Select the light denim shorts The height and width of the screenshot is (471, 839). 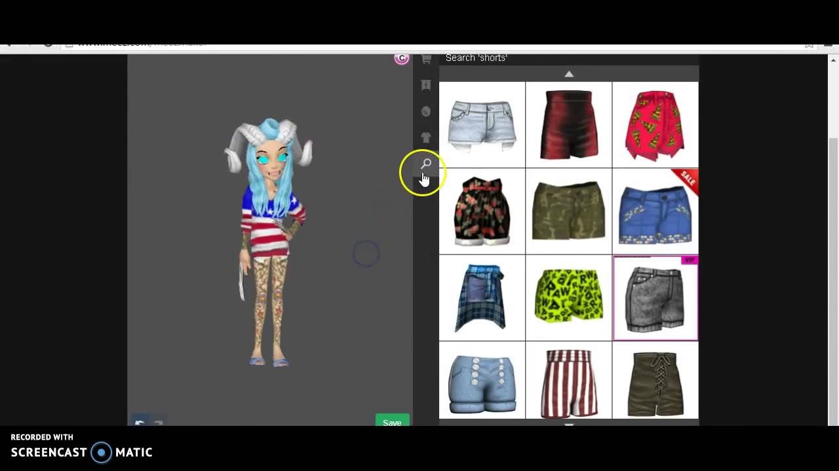(x=482, y=124)
